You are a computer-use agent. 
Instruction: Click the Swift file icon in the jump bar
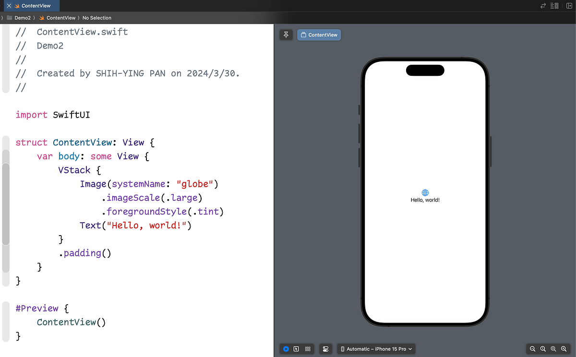41,17
